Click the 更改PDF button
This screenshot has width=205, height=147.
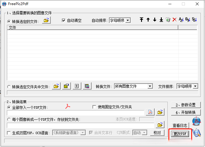pos(180,134)
